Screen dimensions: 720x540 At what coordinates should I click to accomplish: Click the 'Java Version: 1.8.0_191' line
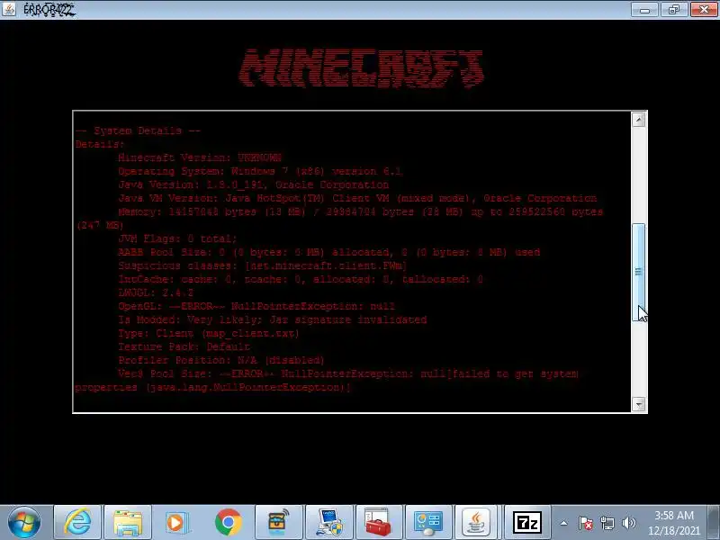[x=254, y=184]
